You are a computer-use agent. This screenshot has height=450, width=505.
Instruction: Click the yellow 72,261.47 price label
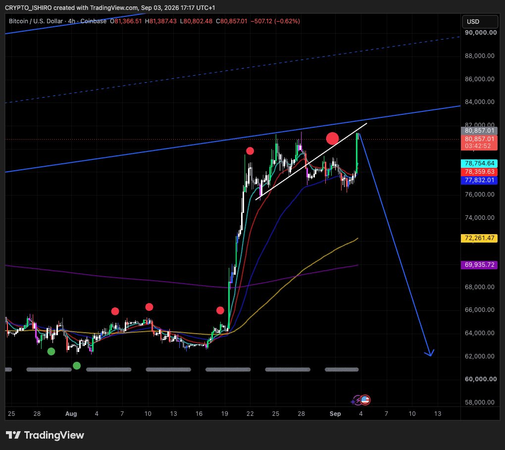pyautogui.click(x=479, y=238)
